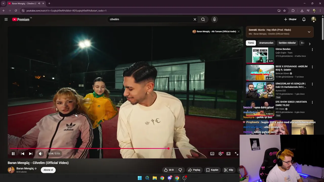Viewport: 324px width, 182px height.
Task: Install app icon in address bar
Action: coord(279,11)
